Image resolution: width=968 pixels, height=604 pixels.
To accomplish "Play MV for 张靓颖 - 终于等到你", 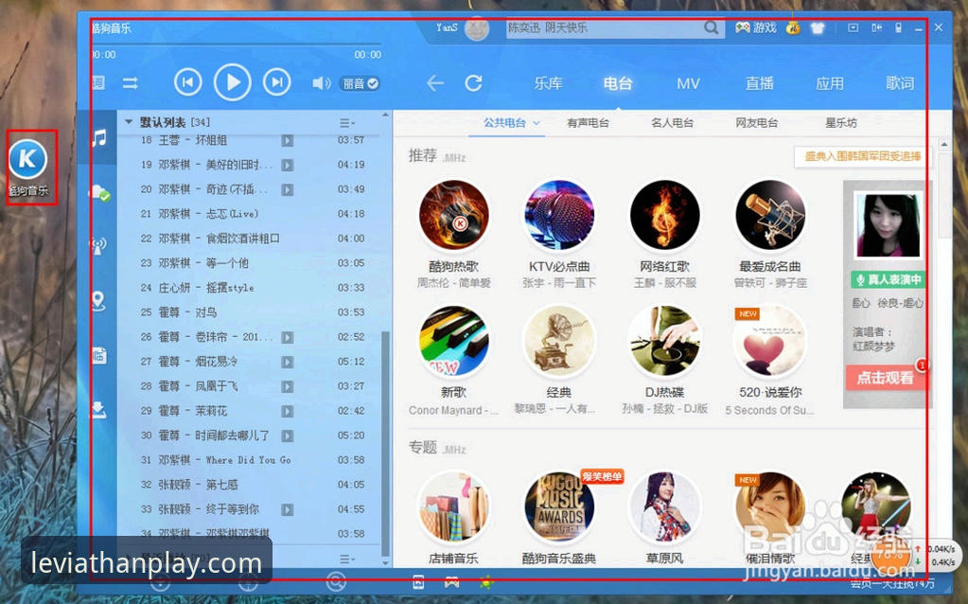I will (x=287, y=509).
